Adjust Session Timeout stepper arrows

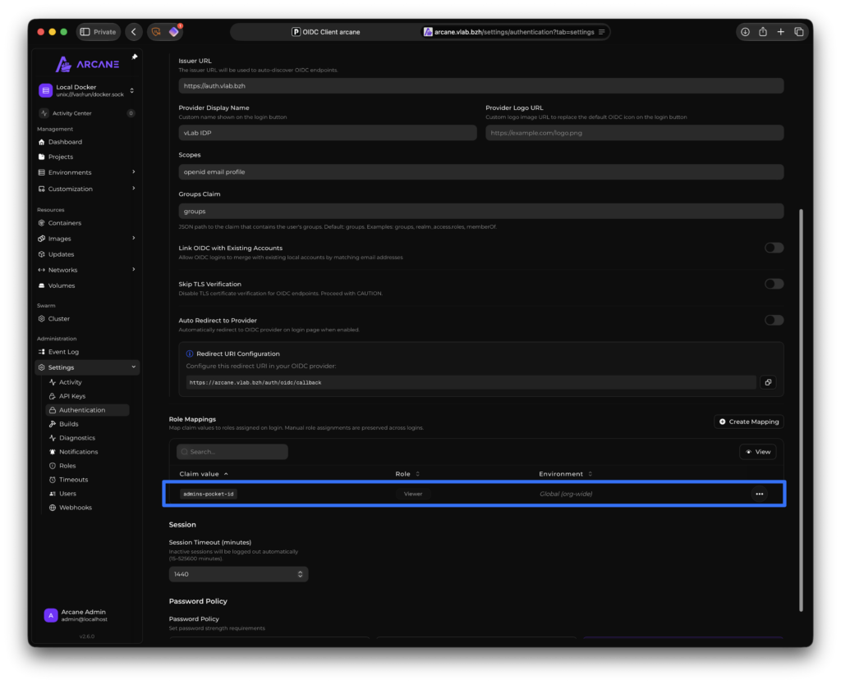(301, 574)
